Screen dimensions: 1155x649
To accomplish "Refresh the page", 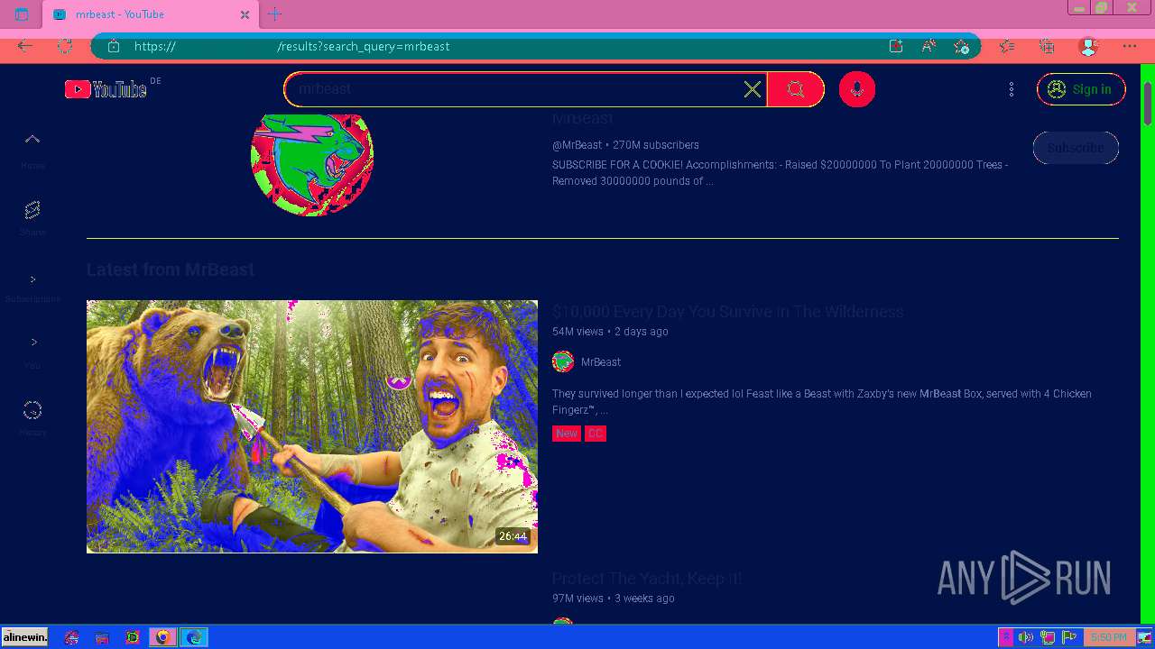I will [65, 46].
